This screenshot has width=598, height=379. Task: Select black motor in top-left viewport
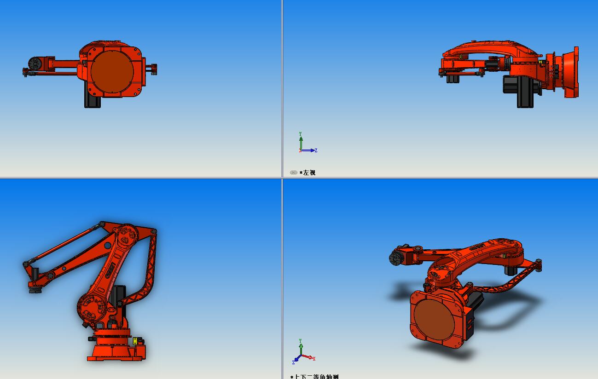(x=92, y=101)
